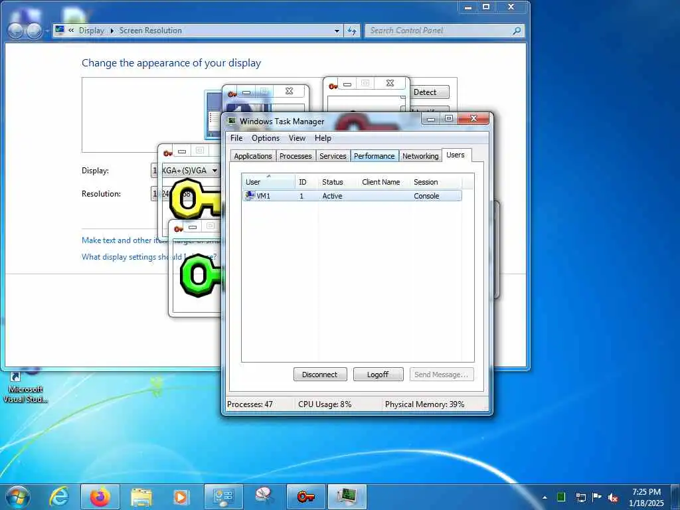
Task: Show hidden tray icons arrow
Action: tap(545, 497)
